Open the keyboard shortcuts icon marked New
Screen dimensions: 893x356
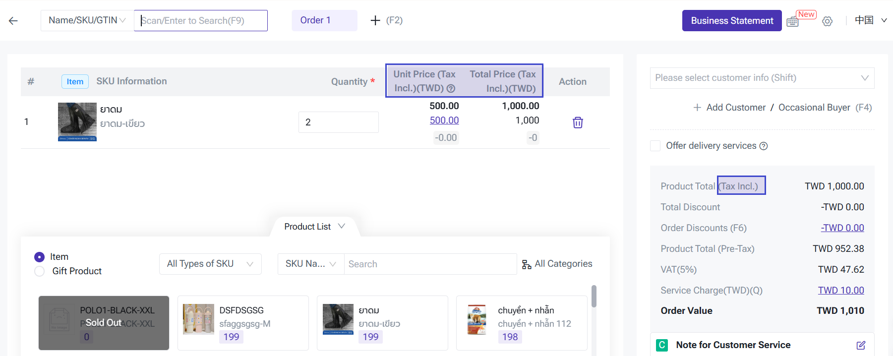pyautogui.click(x=792, y=22)
